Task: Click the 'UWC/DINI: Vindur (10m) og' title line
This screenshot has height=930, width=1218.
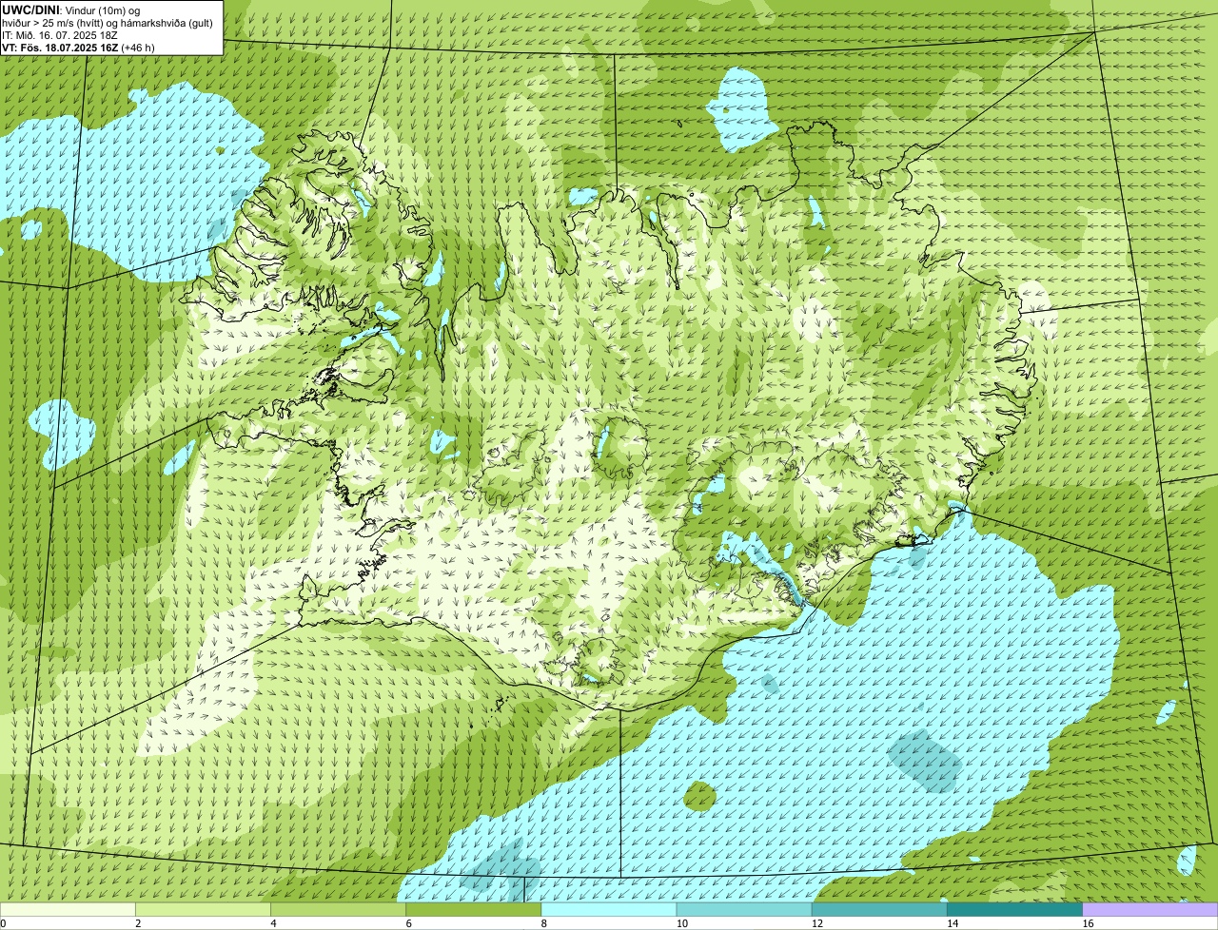Action: click(x=71, y=10)
